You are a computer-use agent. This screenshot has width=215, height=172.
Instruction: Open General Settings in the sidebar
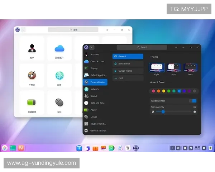tap(98, 130)
